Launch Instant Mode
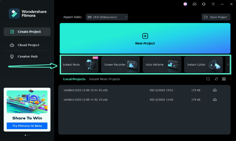The image size is (236, 141). click(80, 64)
